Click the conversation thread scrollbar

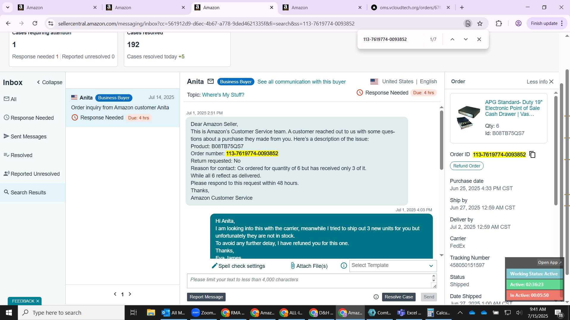tap(441, 140)
